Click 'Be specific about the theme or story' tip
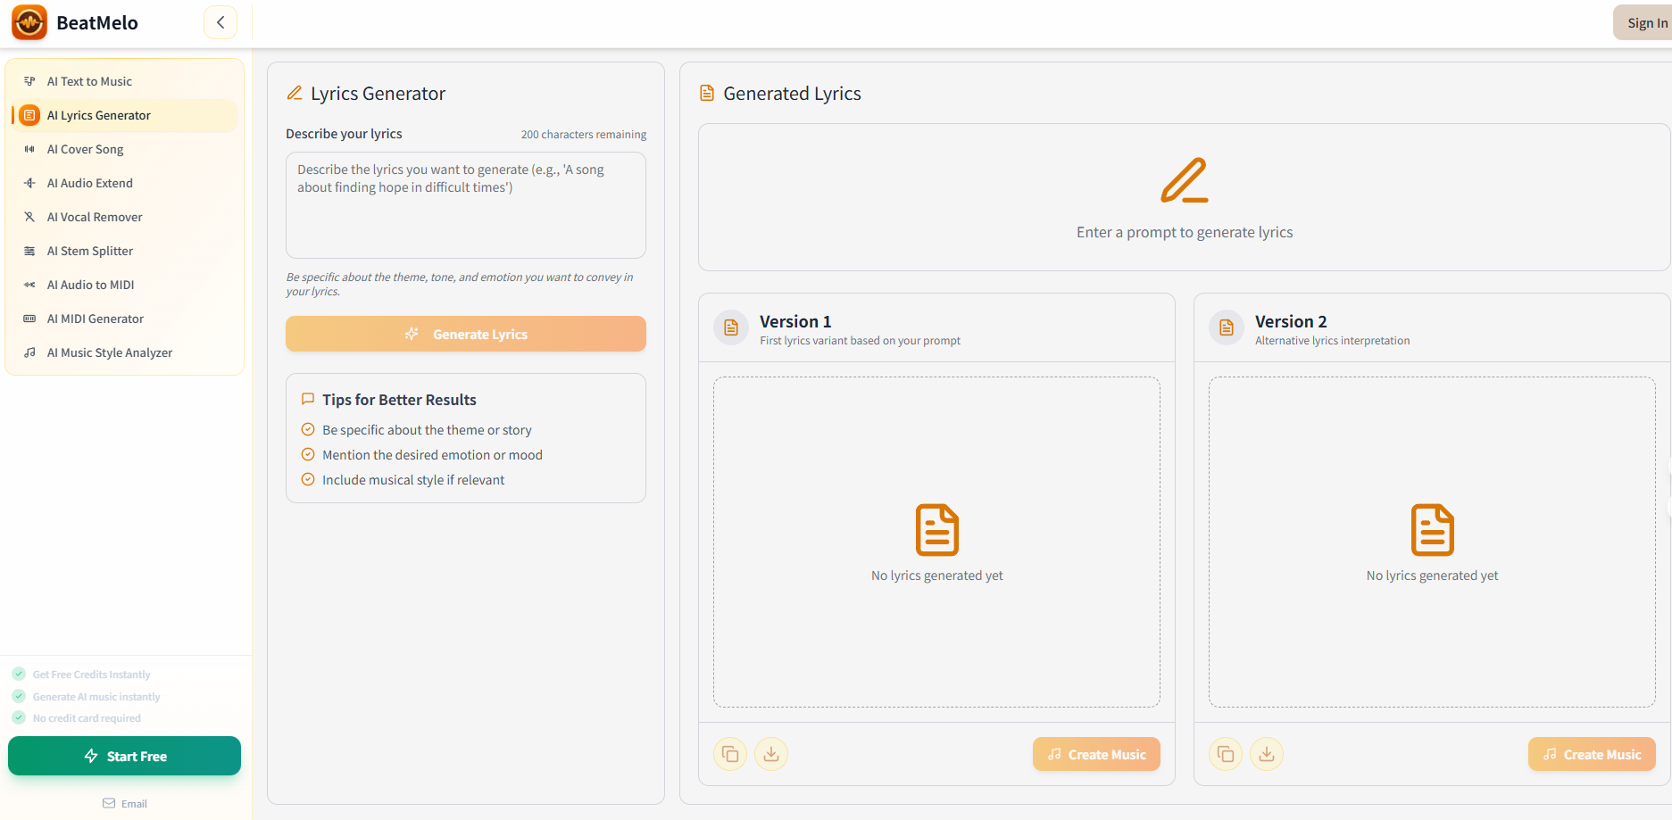The width and height of the screenshot is (1672, 820). (x=427, y=430)
